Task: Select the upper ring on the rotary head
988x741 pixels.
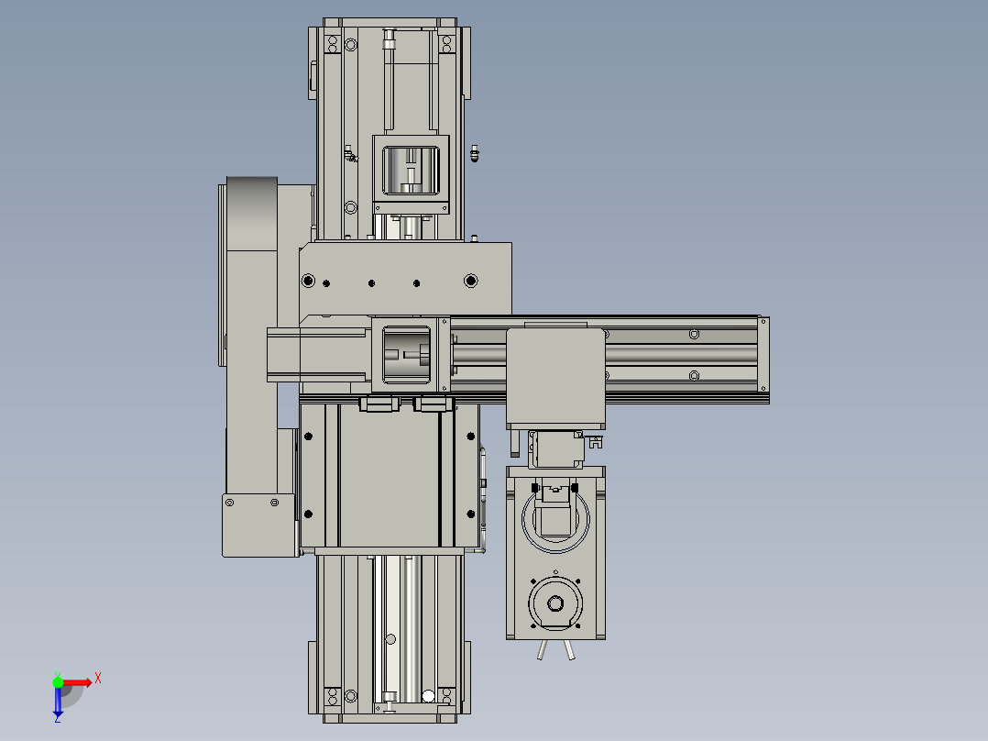Action: 555,519
